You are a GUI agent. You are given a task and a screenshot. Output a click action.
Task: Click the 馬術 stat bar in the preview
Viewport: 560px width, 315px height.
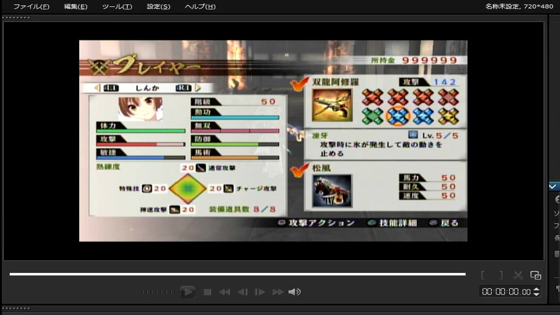pyautogui.click(x=235, y=157)
